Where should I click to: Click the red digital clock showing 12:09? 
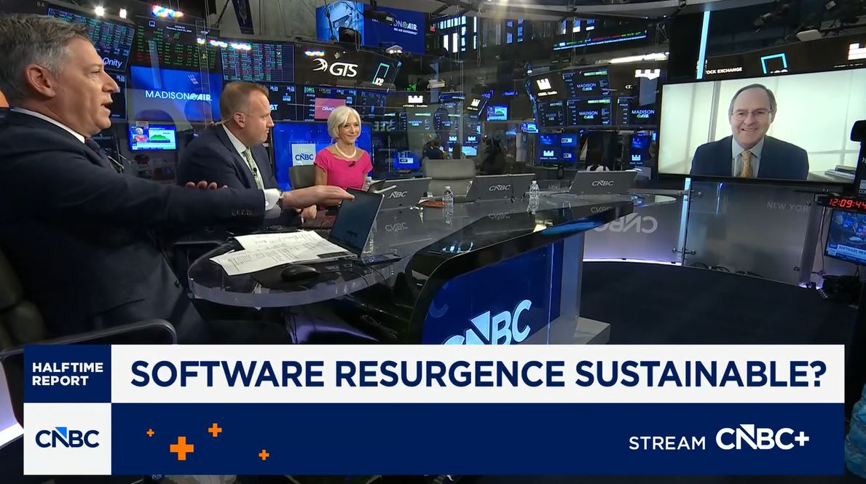pos(845,203)
